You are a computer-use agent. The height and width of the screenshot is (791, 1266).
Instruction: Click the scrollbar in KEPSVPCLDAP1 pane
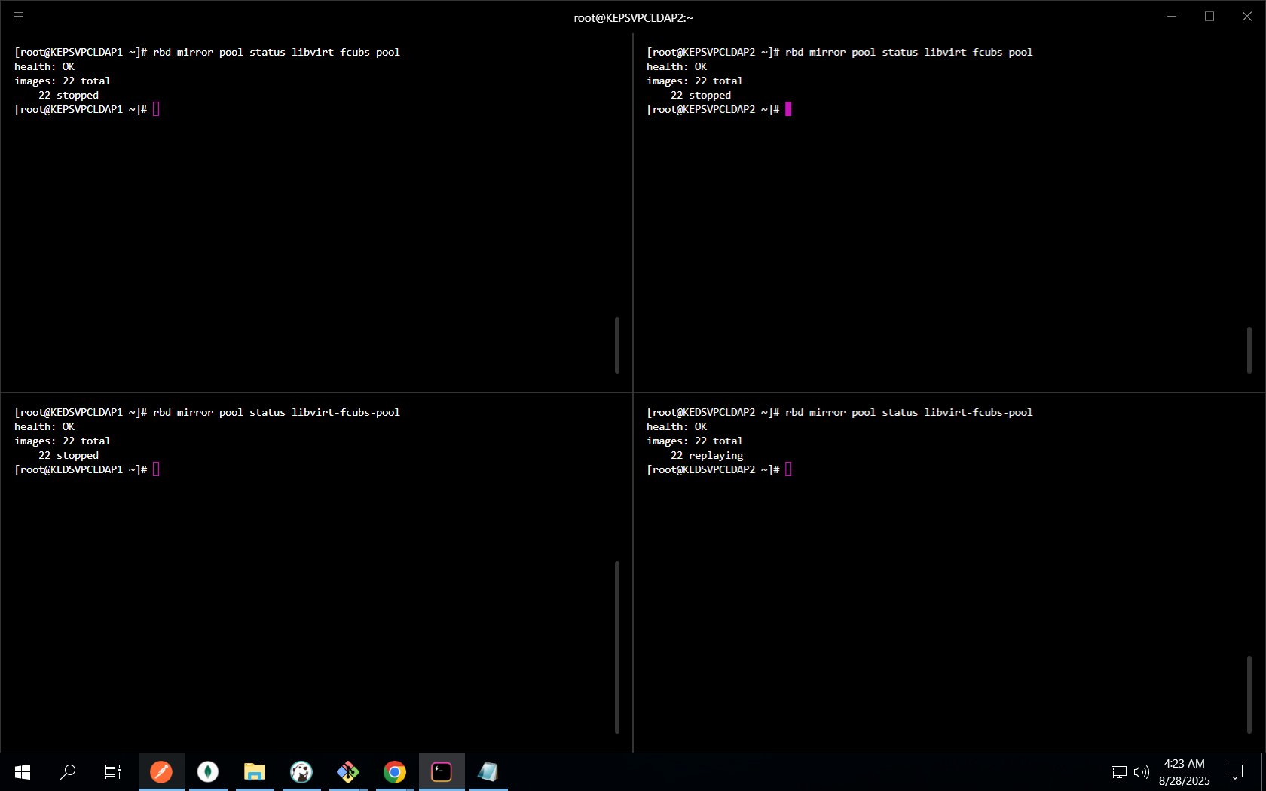click(x=617, y=345)
